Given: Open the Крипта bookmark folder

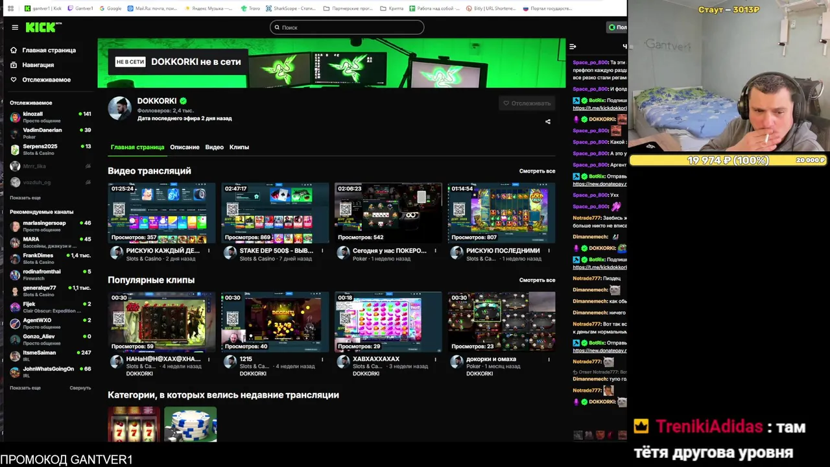Looking at the screenshot, I should pos(392,8).
